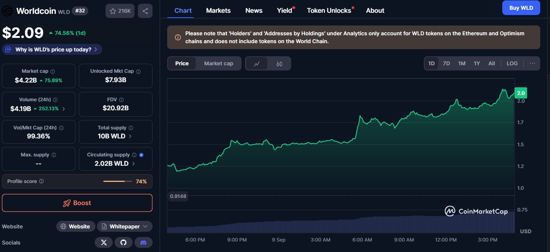
Task: Select the Market cap chart toggle
Action: click(219, 63)
